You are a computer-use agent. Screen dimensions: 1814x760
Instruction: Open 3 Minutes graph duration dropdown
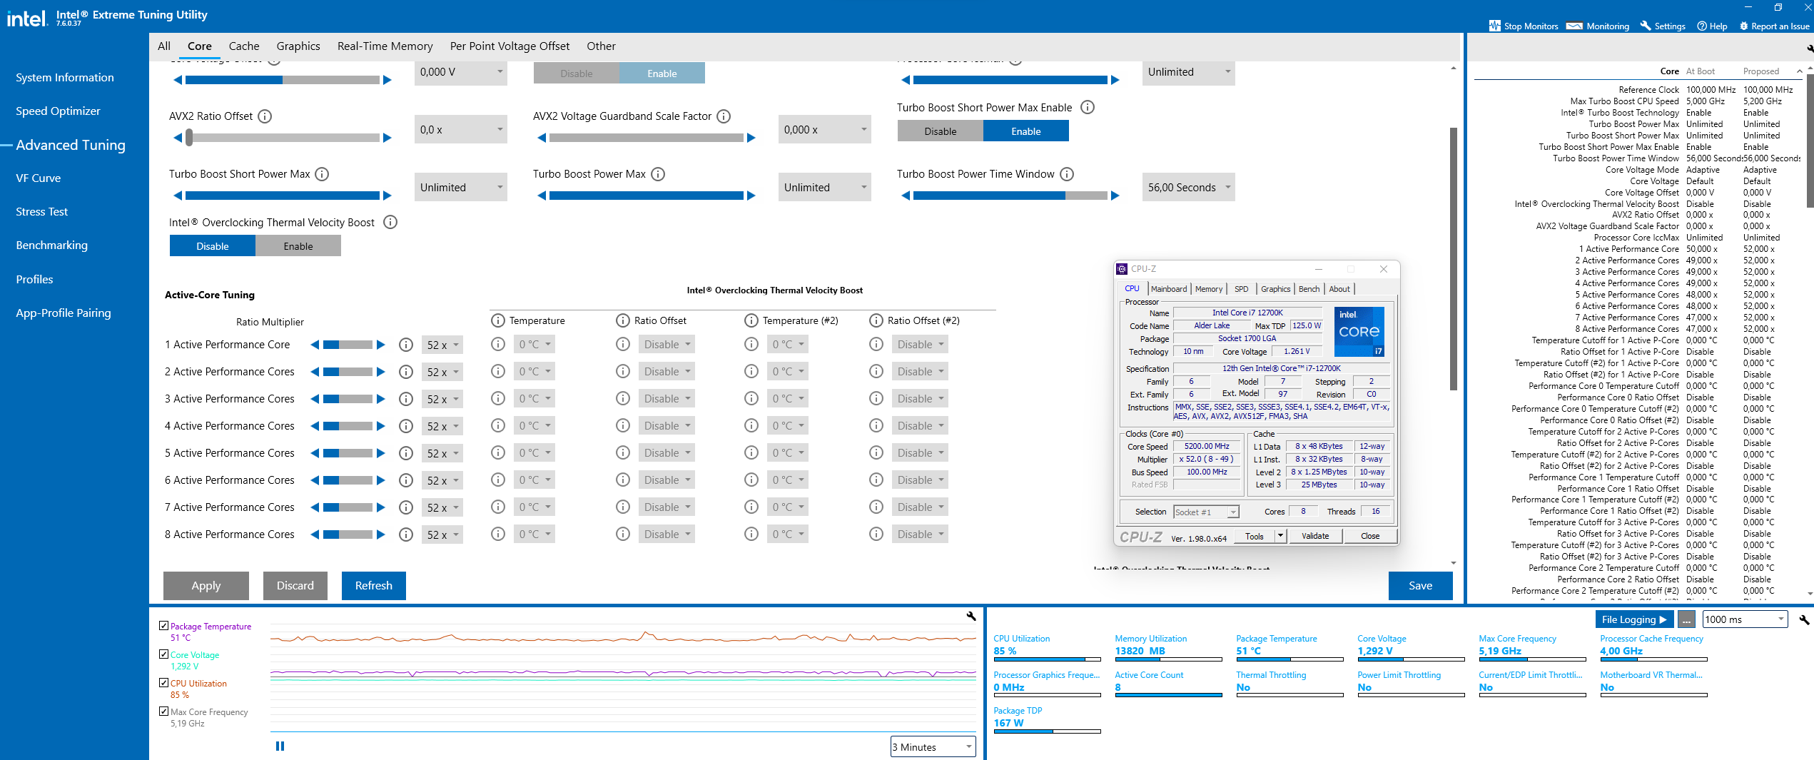pyautogui.click(x=933, y=747)
